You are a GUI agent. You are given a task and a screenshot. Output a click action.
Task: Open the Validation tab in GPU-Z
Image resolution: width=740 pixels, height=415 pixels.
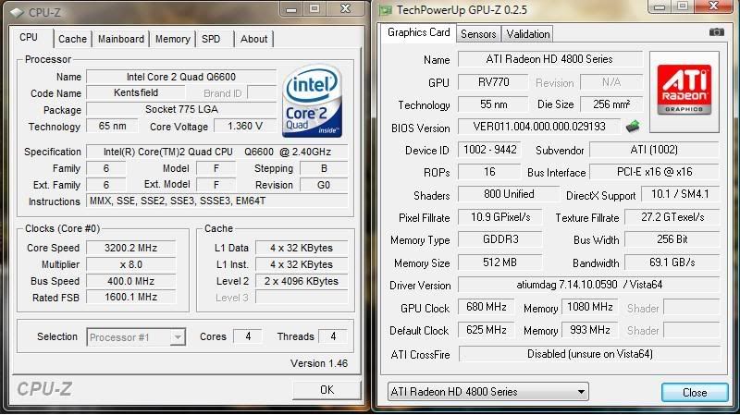click(528, 34)
